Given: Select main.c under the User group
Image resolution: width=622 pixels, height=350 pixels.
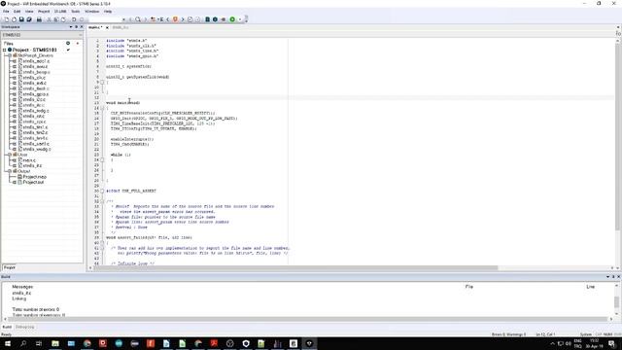Looking at the screenshot, I should tap(29, 160).
